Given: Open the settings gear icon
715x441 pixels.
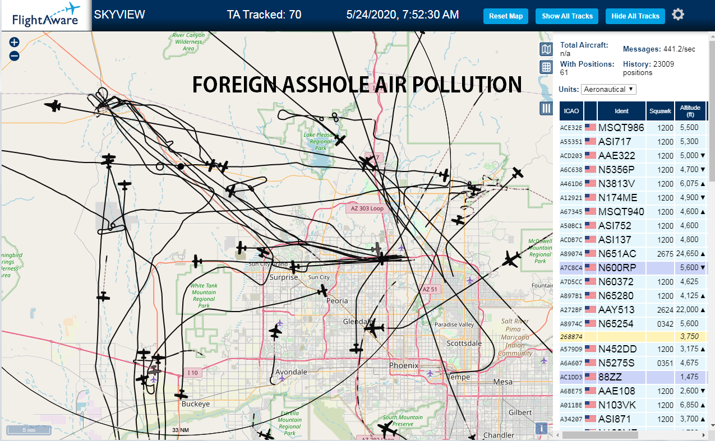Looking at the screenshot, I should pos(678,15).
